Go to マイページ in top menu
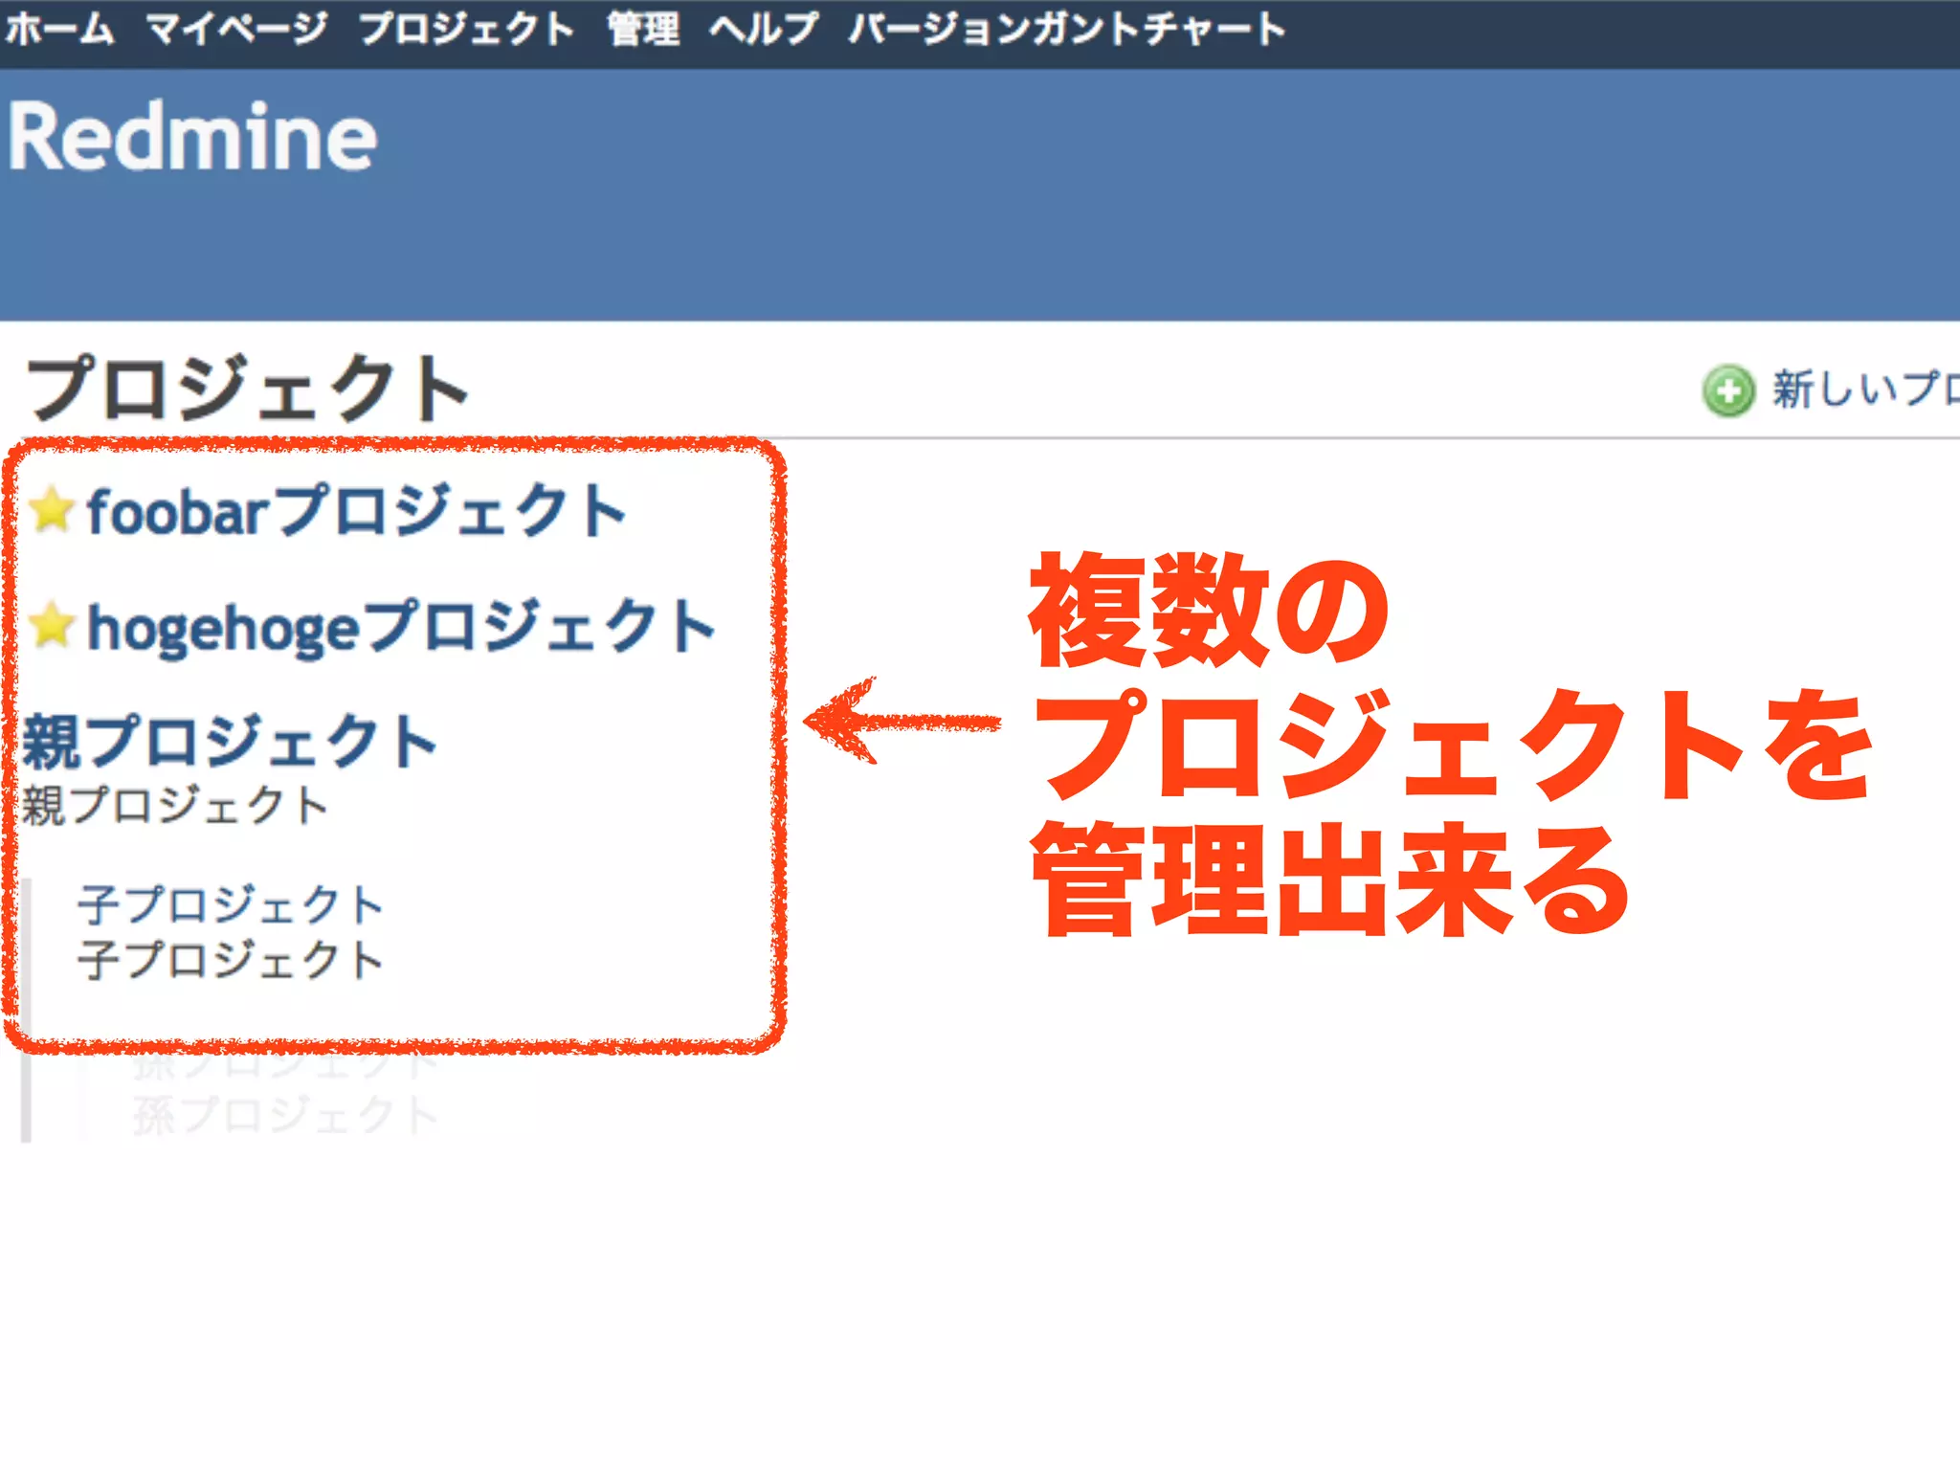The height and width of the screenshot is (1470, 1960). click(x=236, y=29)
